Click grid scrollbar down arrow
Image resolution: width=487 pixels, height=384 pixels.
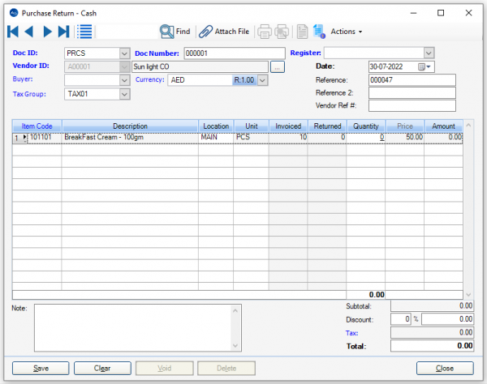[468, 294]
